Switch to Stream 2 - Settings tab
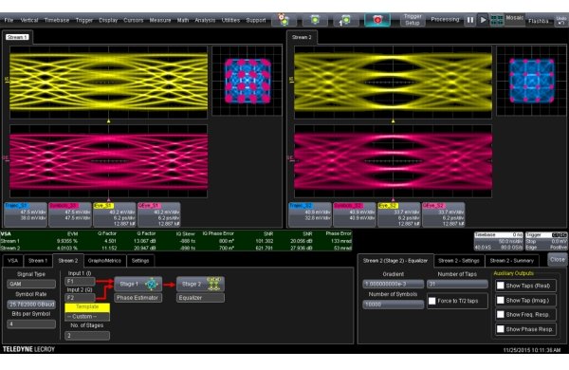 pyautogui.click(x=459, y=261)
